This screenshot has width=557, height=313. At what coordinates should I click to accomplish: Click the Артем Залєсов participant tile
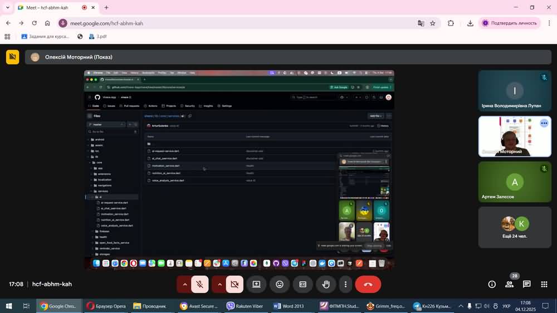click(x=514, y=182)
